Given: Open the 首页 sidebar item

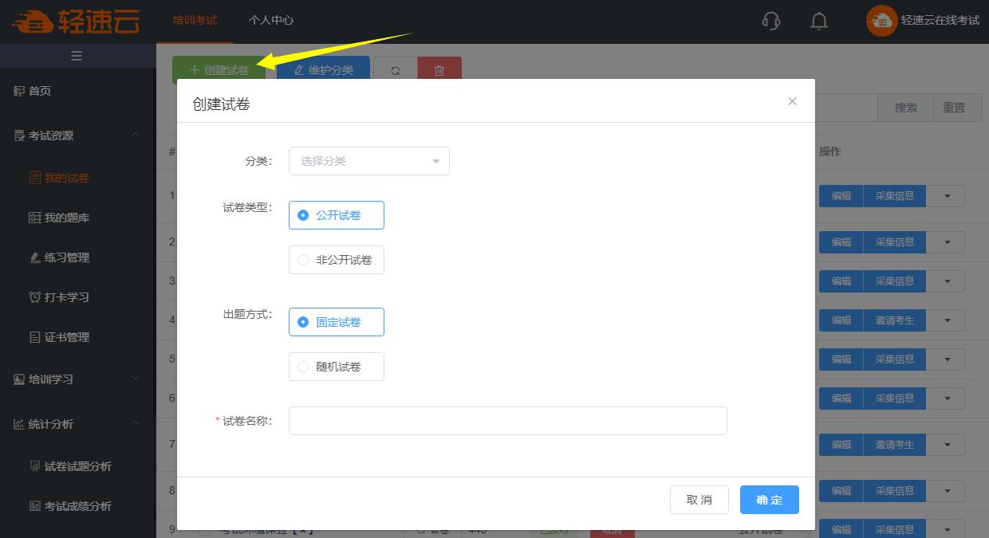Looking at the screenshot, I should point(44,90).
